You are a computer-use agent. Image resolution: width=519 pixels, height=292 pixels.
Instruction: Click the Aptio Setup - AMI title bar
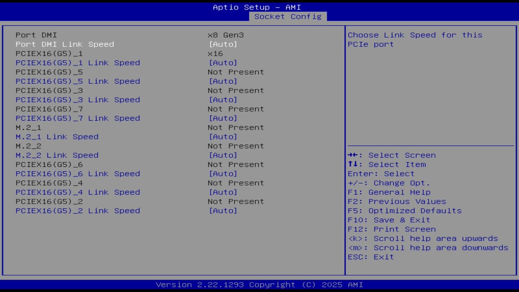coord(257,7)
